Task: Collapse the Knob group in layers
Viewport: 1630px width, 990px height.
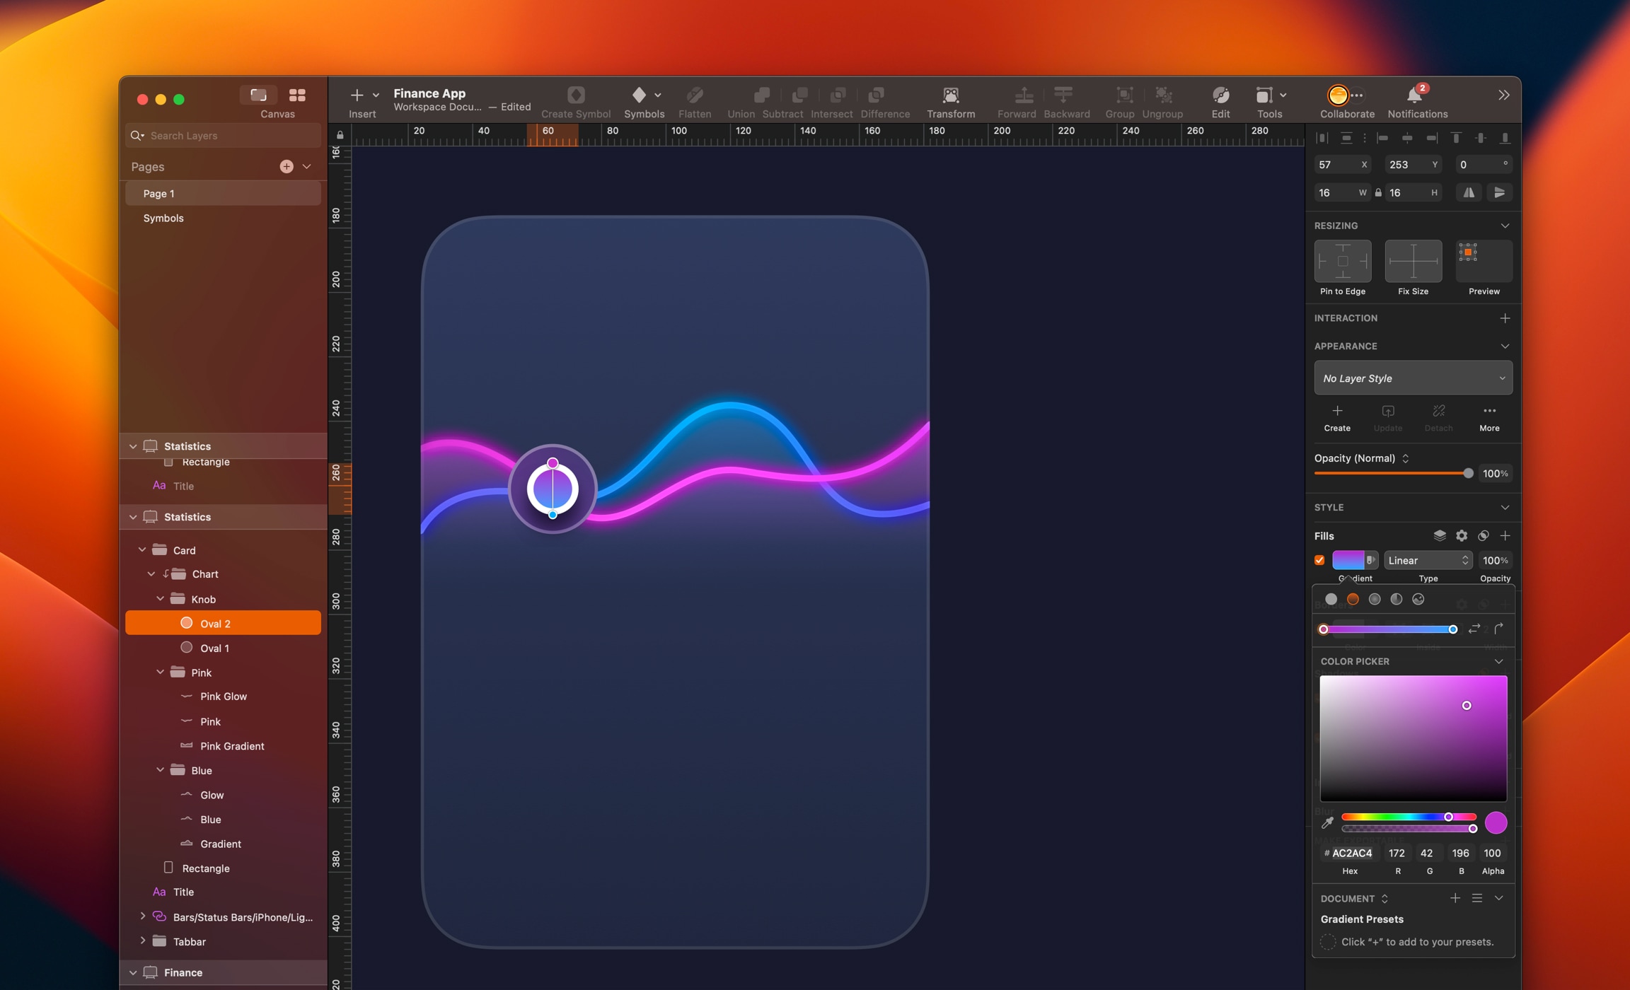Action: (x=161, y=599)
